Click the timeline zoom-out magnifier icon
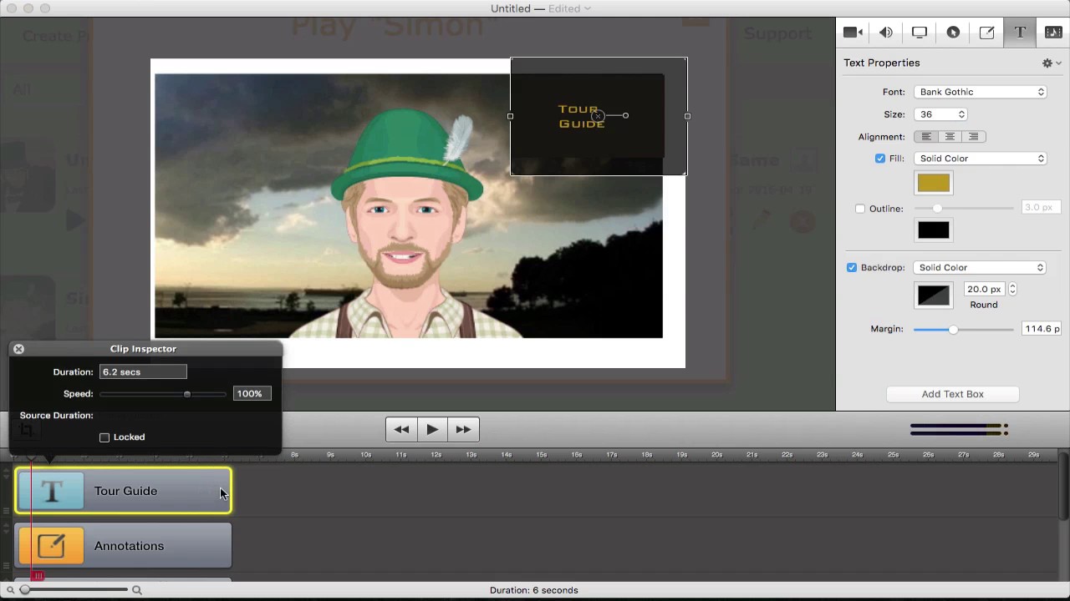This screenshot has height=601, width=1070. 10,590
